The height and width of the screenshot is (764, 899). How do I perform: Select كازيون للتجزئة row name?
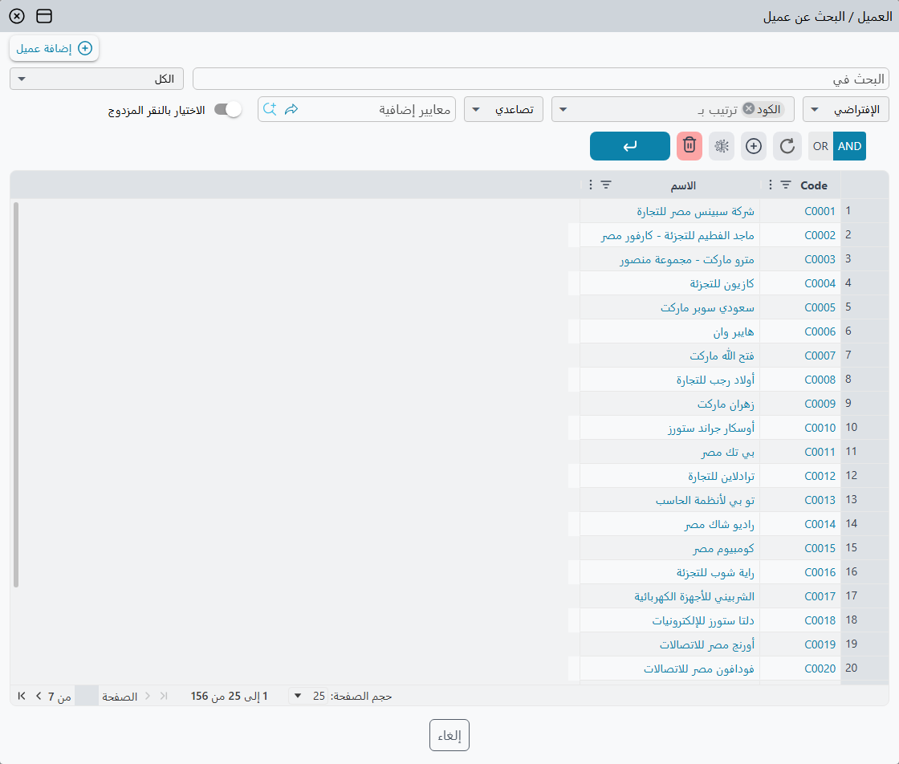(x=722, y=284)
